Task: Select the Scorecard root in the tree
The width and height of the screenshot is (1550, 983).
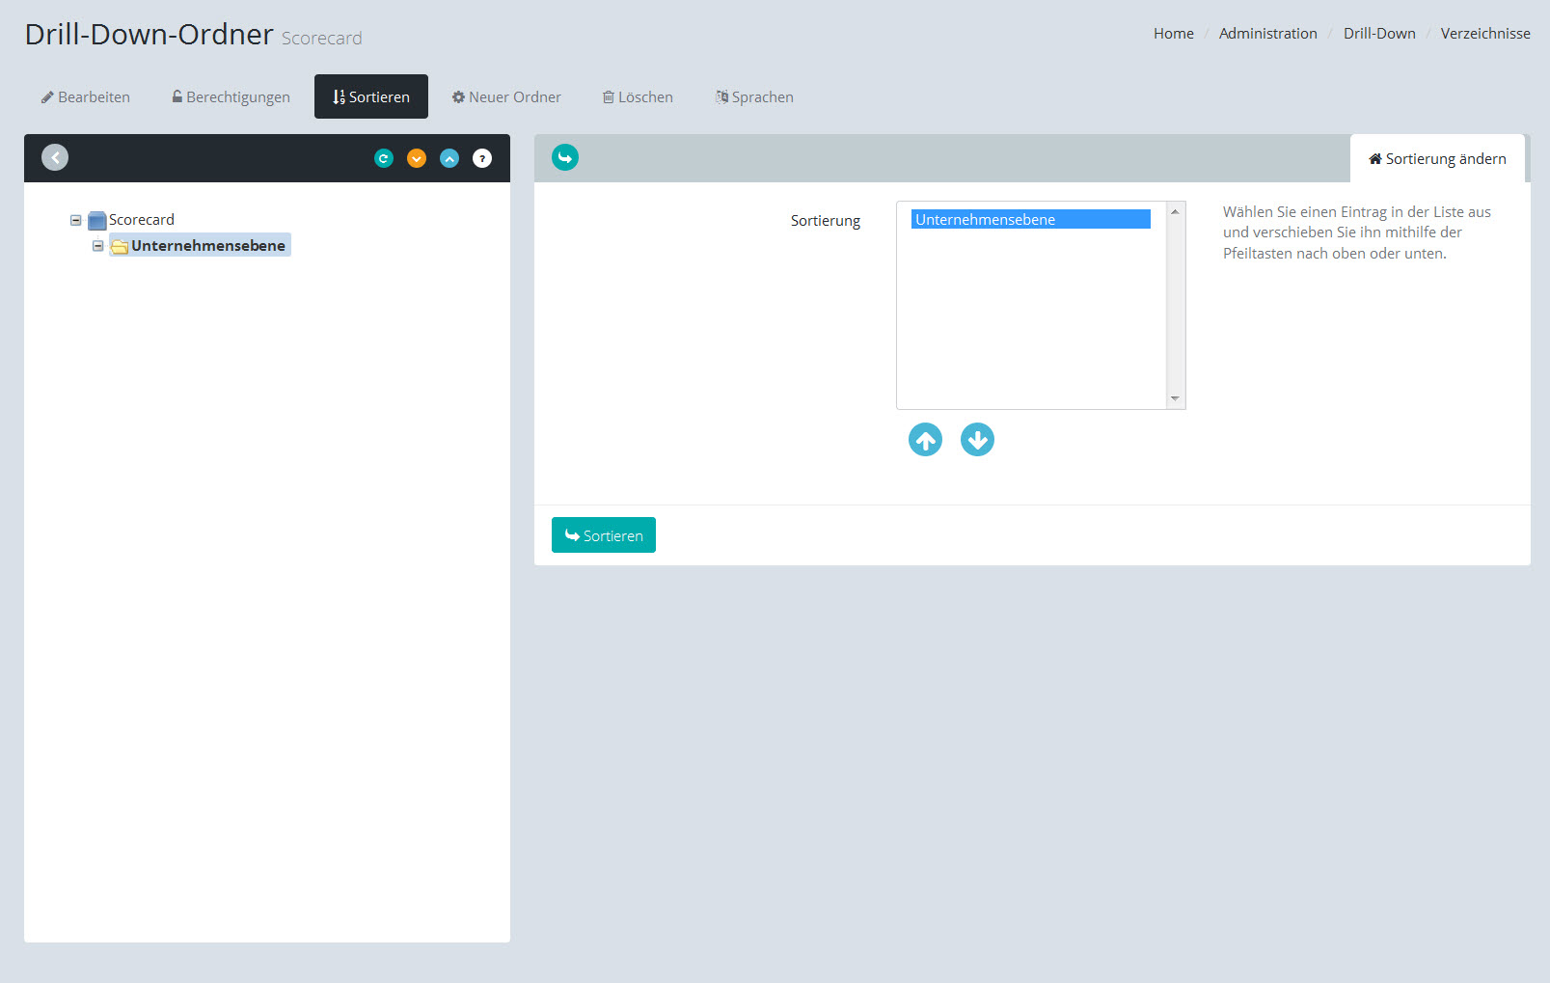Action: click(141, 220)
